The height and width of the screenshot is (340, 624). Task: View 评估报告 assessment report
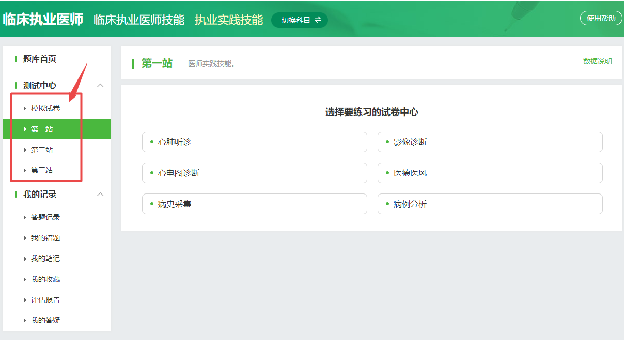45,300
